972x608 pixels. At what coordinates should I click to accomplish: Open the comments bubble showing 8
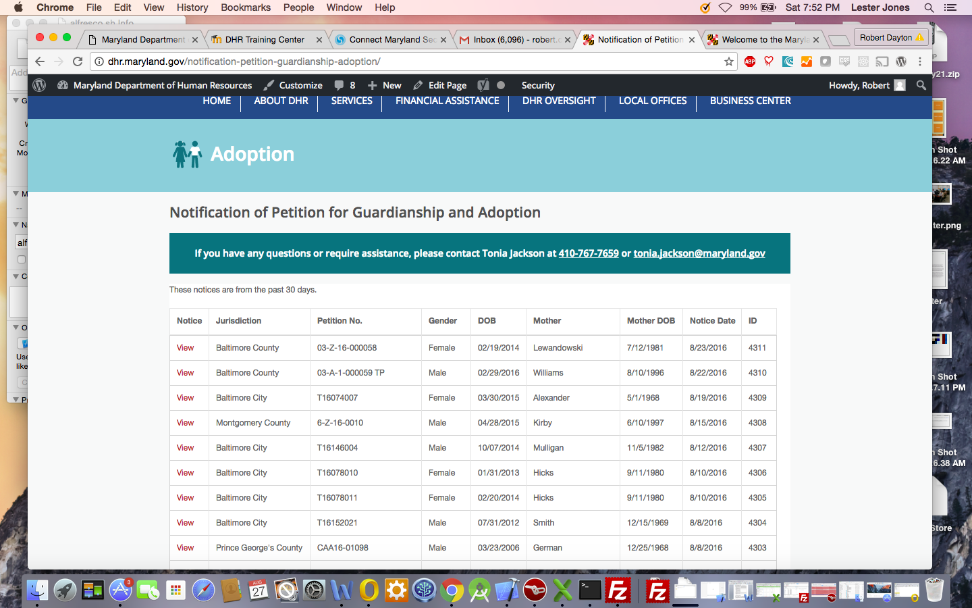(344, 85)
